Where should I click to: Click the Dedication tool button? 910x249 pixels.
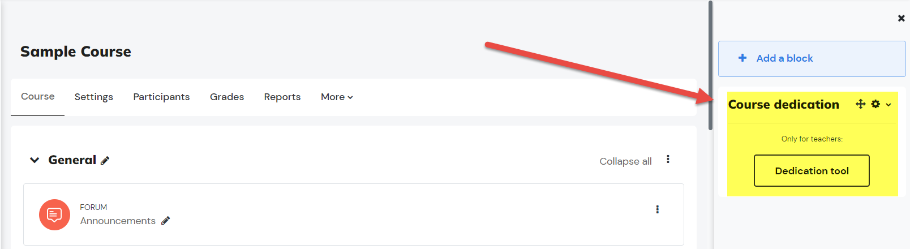click(812, 171)
